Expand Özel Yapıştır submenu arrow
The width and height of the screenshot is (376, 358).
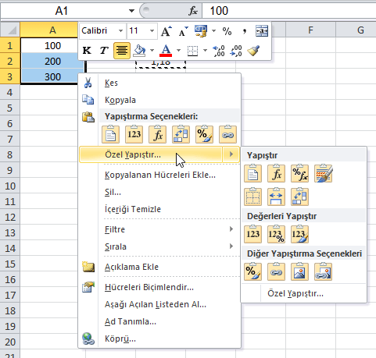coord(231,154)
